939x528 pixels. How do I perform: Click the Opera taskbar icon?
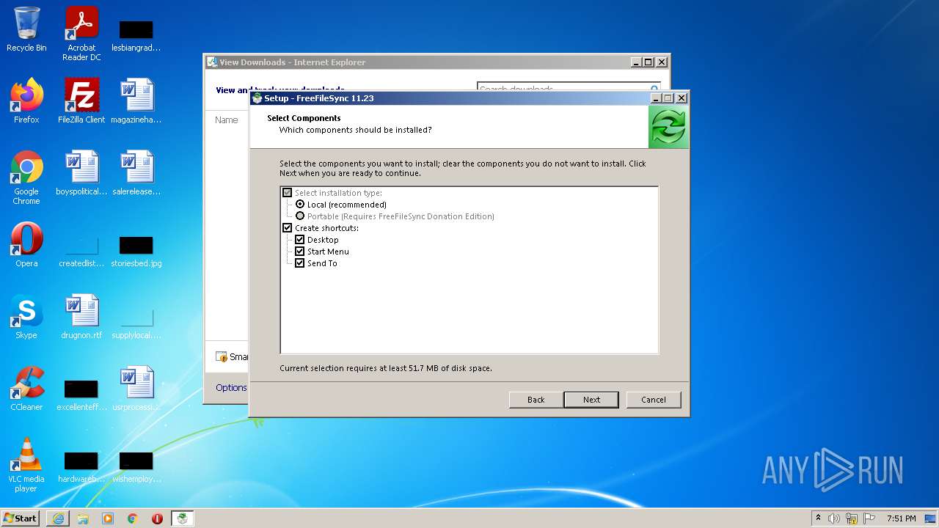coord(157,518)
